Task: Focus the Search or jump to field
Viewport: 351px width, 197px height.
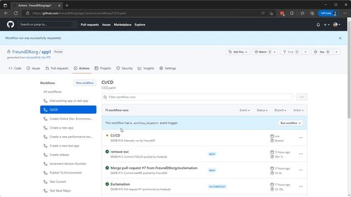Action: (47, 25)
